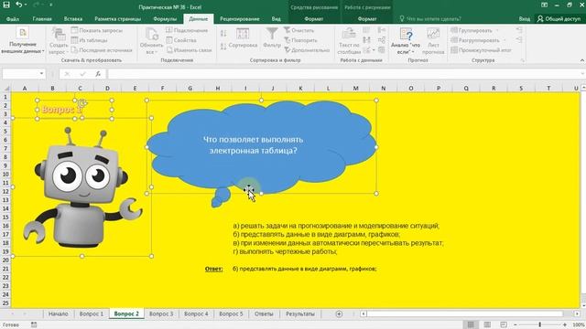Switch to the Вставка (Insert) tab
Screen dimensions: 586x329
click(x=73, y=18)
